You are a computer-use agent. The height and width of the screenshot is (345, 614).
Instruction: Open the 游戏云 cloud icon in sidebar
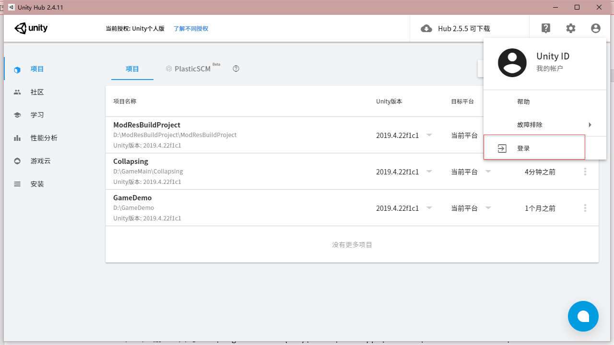(x=17, y=161)
